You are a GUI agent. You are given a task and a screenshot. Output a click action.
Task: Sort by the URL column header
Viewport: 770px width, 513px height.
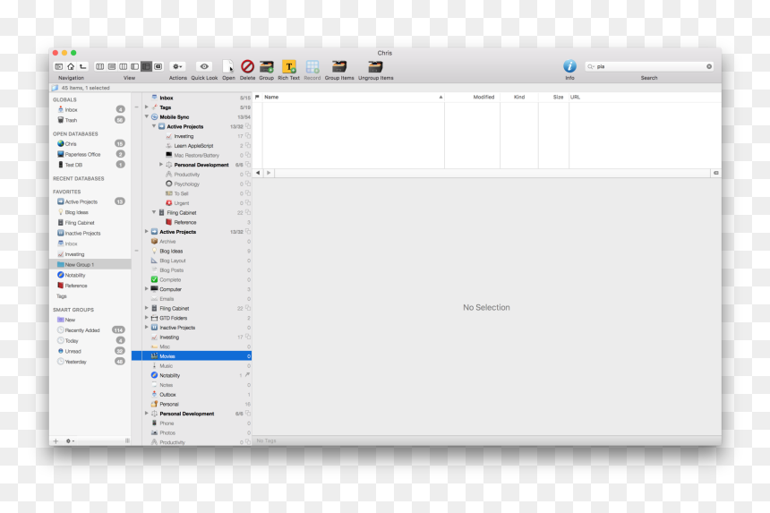645,98
